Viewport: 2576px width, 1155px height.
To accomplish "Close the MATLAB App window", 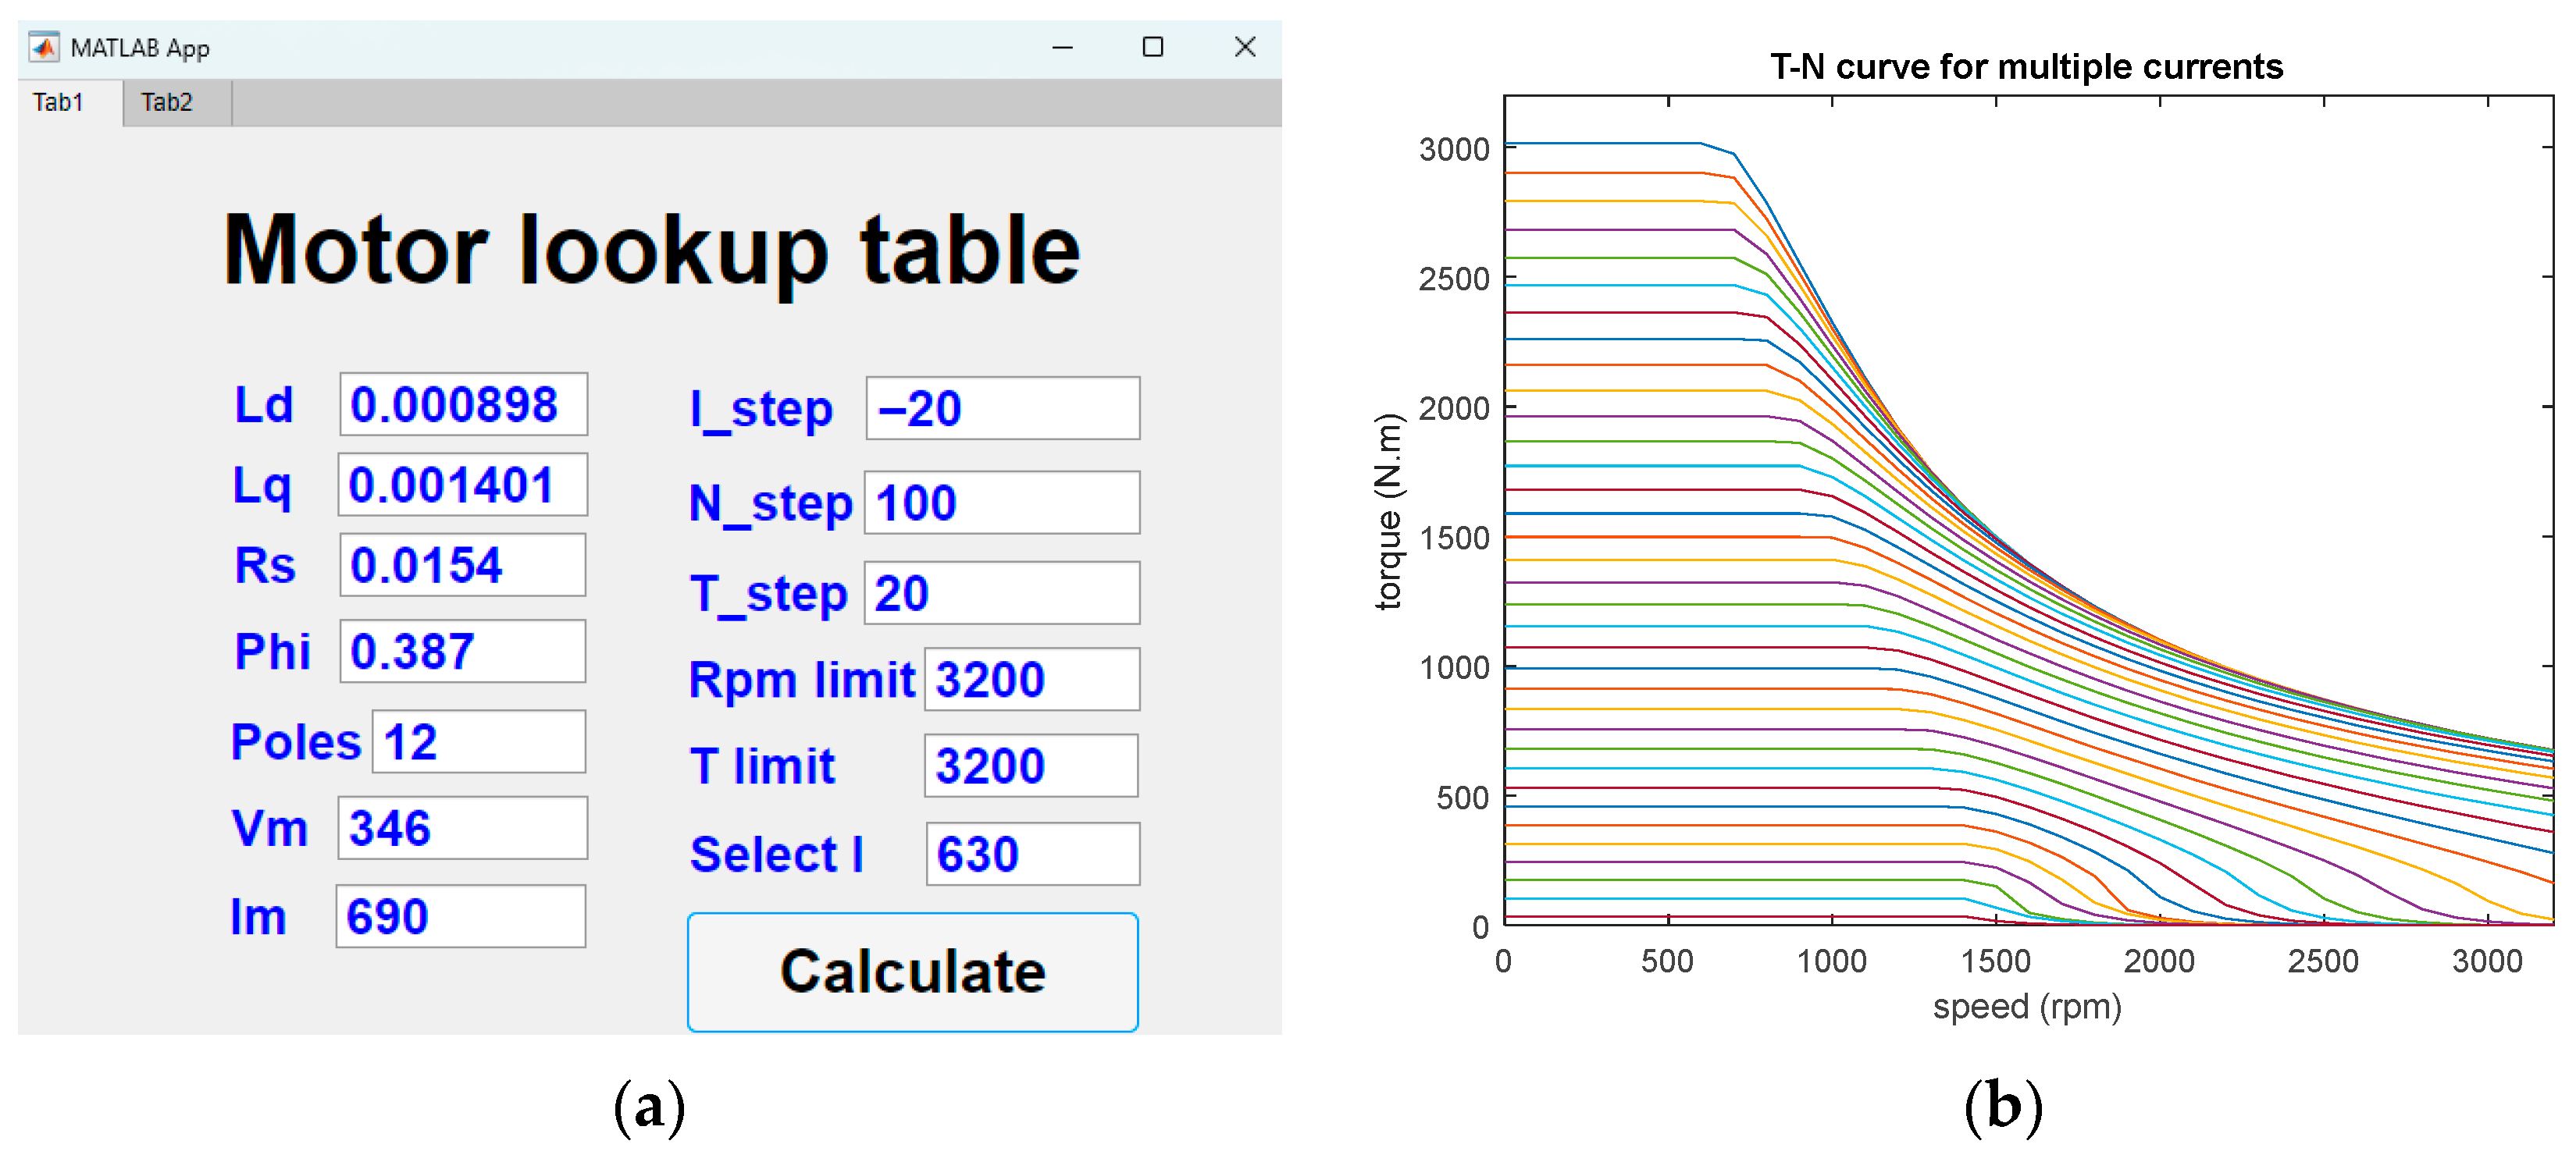I will [x=1244, y=47].
